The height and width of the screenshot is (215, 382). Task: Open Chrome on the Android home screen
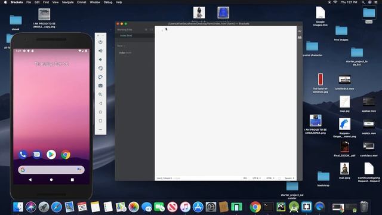coord(66,155)
